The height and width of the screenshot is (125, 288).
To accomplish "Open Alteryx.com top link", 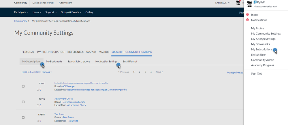I will (x=65, y=3).
